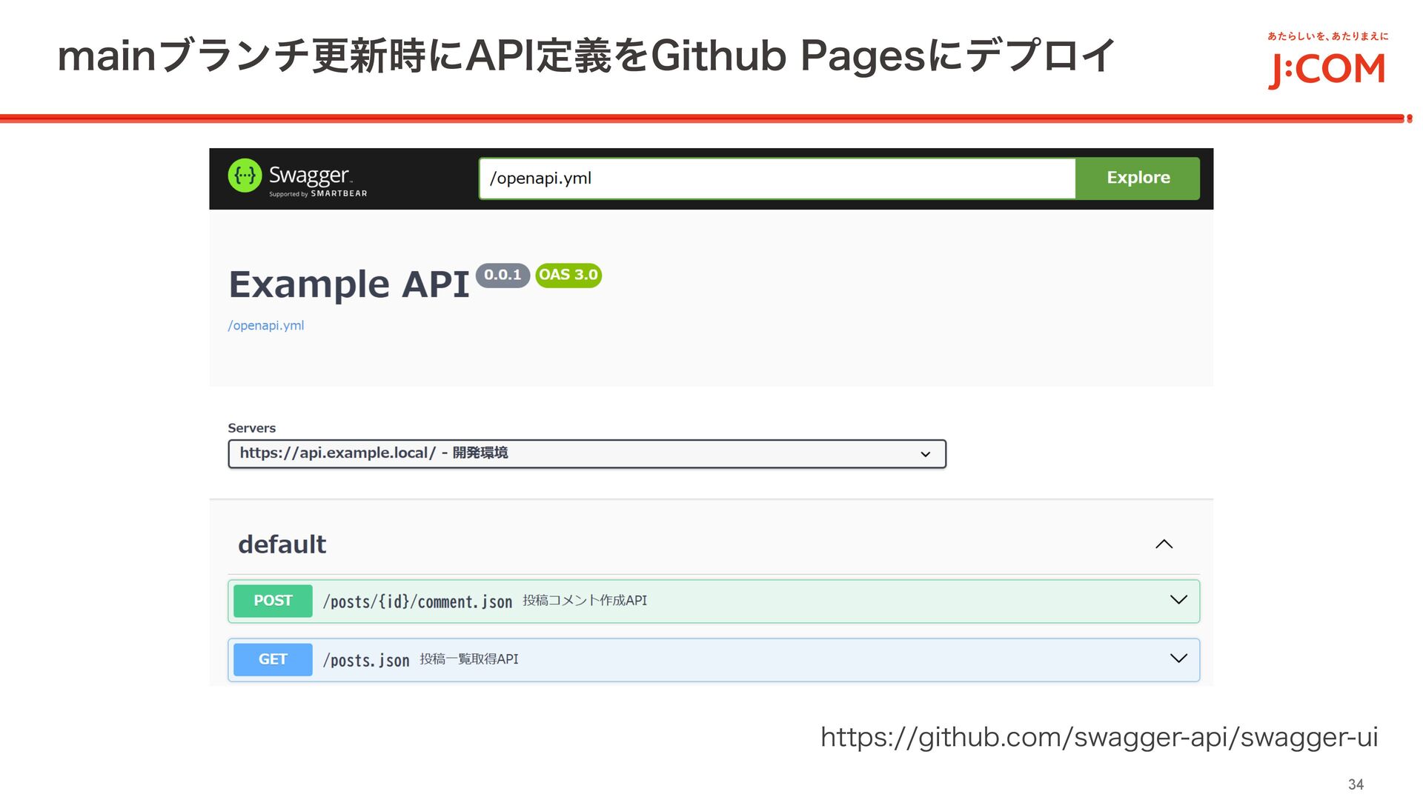Click the 0.0.1 version badge

pos(502,275)
